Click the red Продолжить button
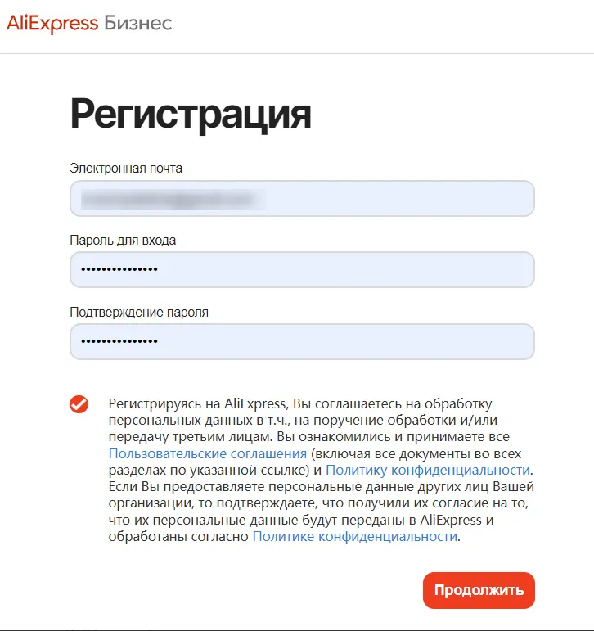 tap(479, 590)
